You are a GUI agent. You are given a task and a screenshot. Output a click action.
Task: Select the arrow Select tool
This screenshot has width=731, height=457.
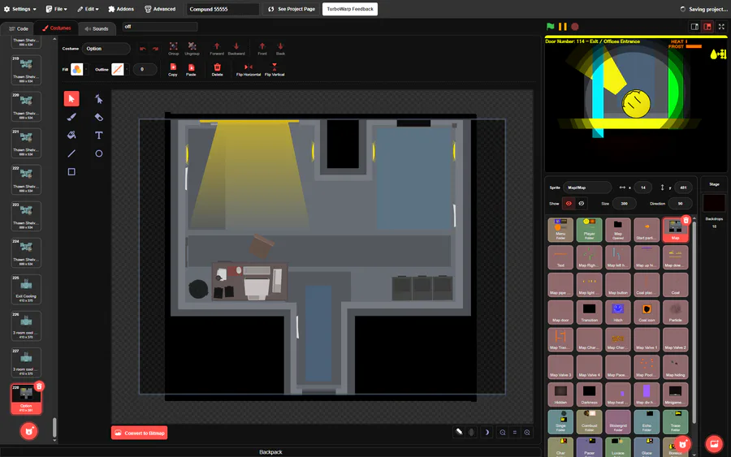point(71,99)
